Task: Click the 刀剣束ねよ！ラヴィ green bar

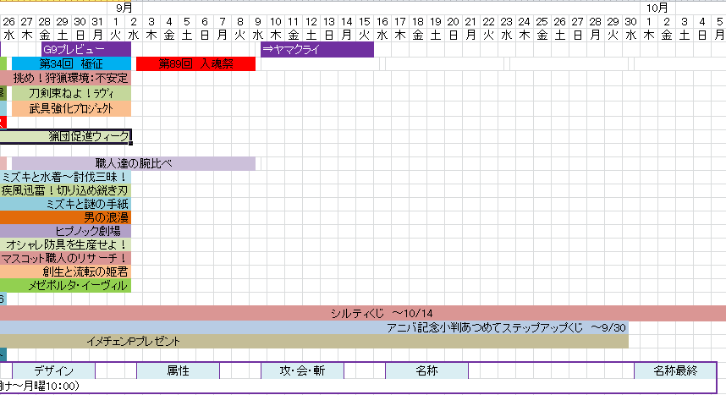Action: point(71,93)
